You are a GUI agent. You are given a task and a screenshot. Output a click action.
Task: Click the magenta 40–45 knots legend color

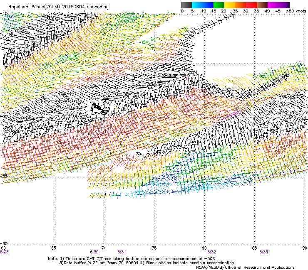click(x=273, y=5)
